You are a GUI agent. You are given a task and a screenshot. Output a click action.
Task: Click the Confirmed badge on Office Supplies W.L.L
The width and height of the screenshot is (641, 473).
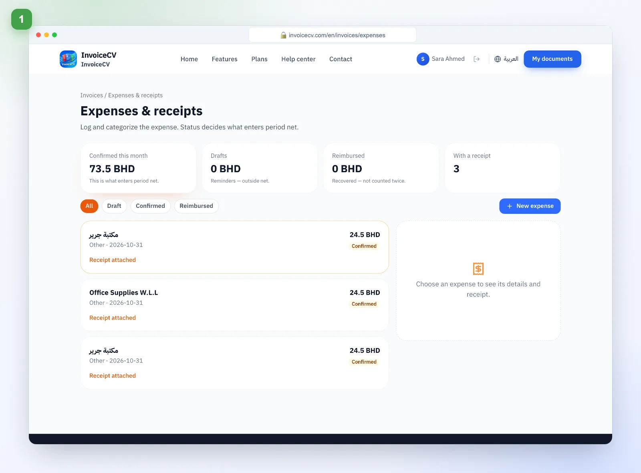tap(364, 304)
